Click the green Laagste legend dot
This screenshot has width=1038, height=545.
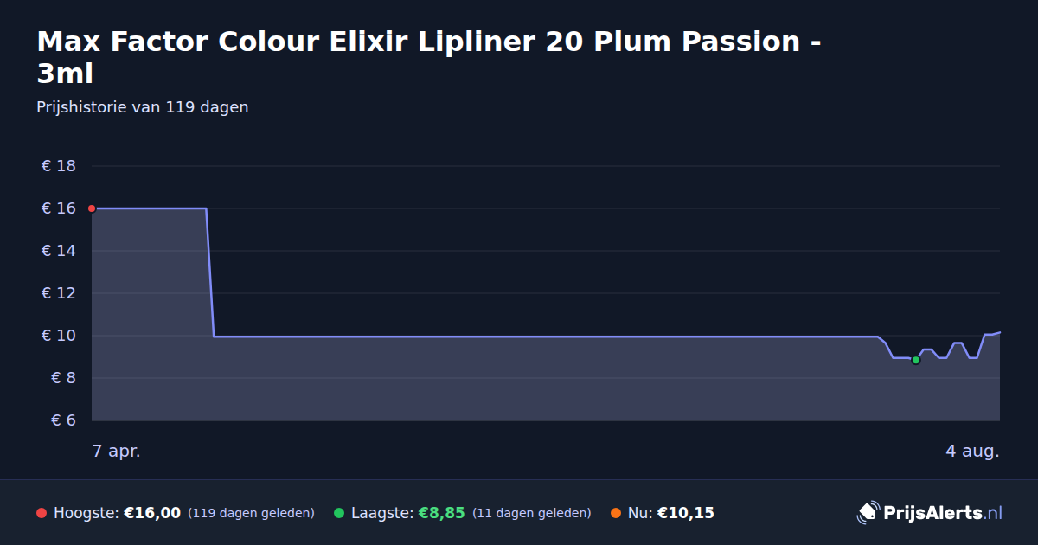pyautogui.click(x=339, y=513)
